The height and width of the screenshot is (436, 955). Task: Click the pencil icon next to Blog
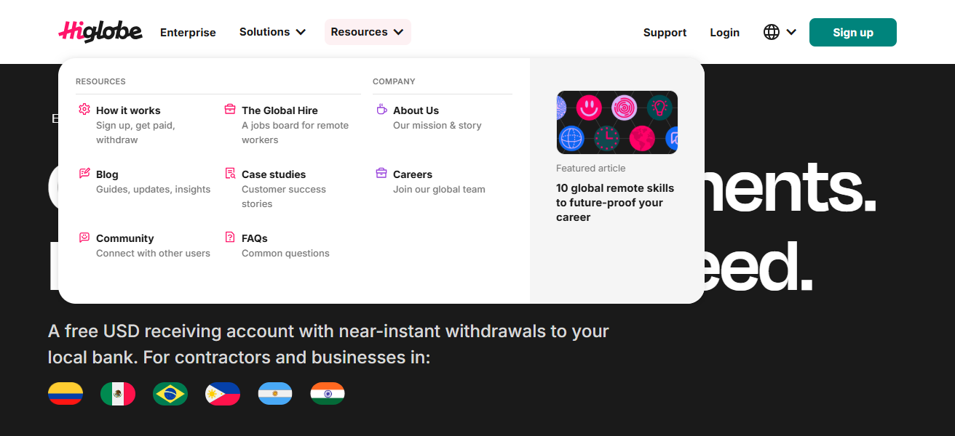[x=84, y=174]
